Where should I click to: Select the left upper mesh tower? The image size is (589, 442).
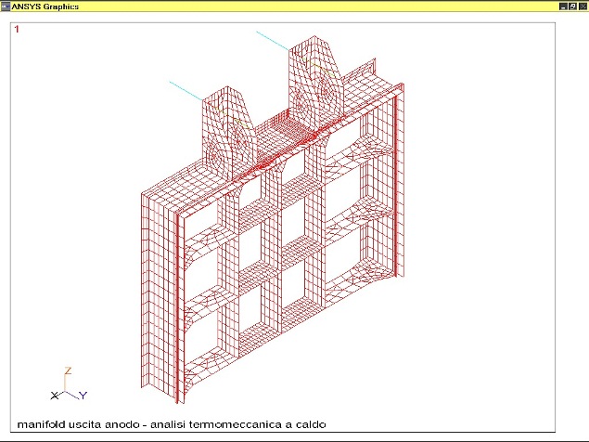tap(229, 132)
